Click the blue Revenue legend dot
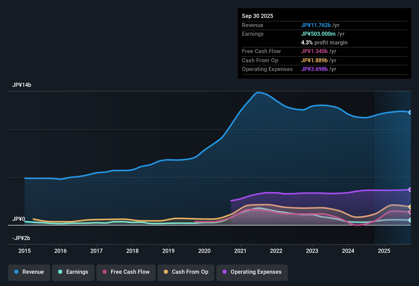The height and width of the screenshot is (286, 419). tap(16, 272)
